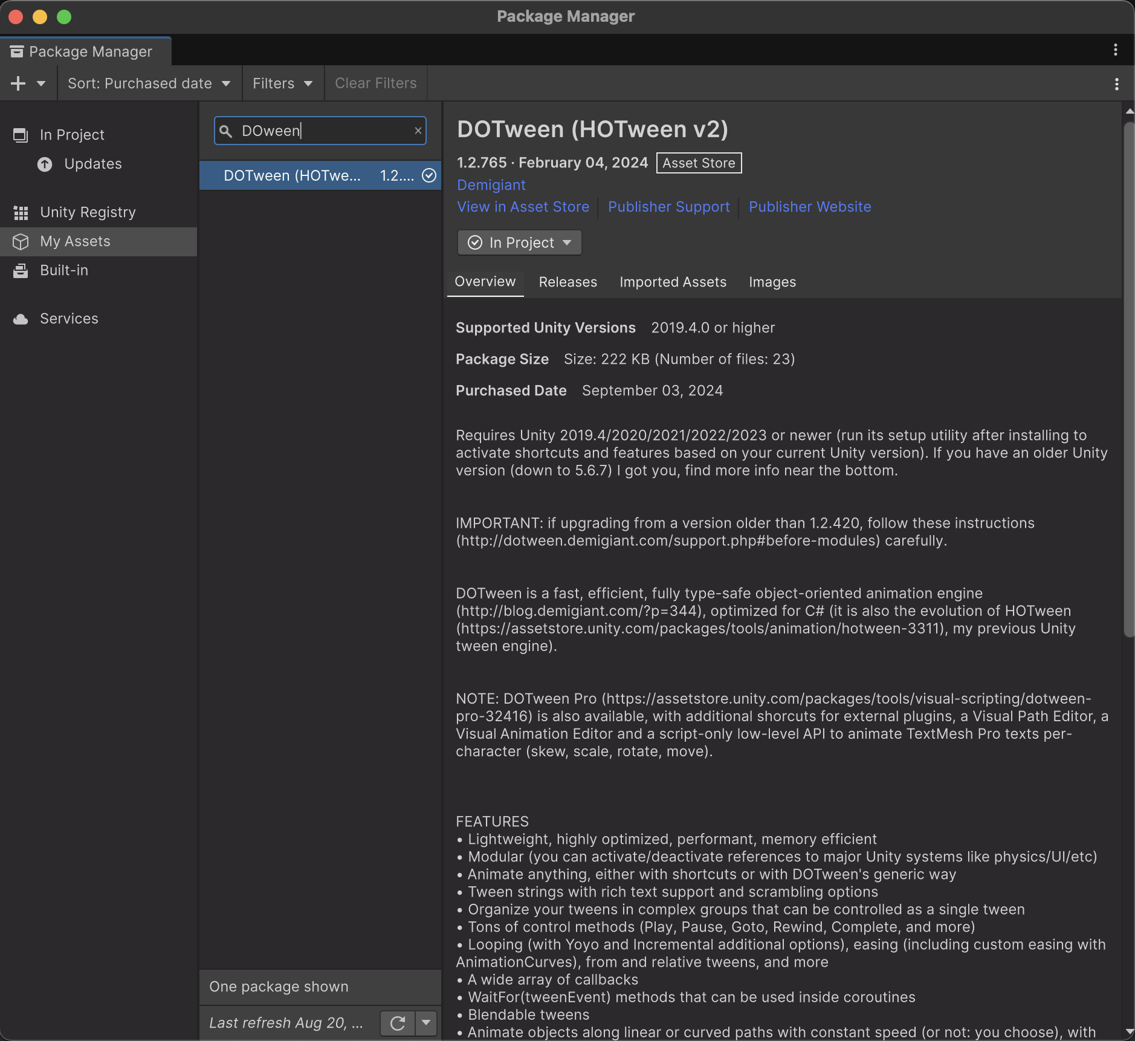Click the Services cloud icon
The width and height of the screenshot is (1135, 1041).
(21, 319)
